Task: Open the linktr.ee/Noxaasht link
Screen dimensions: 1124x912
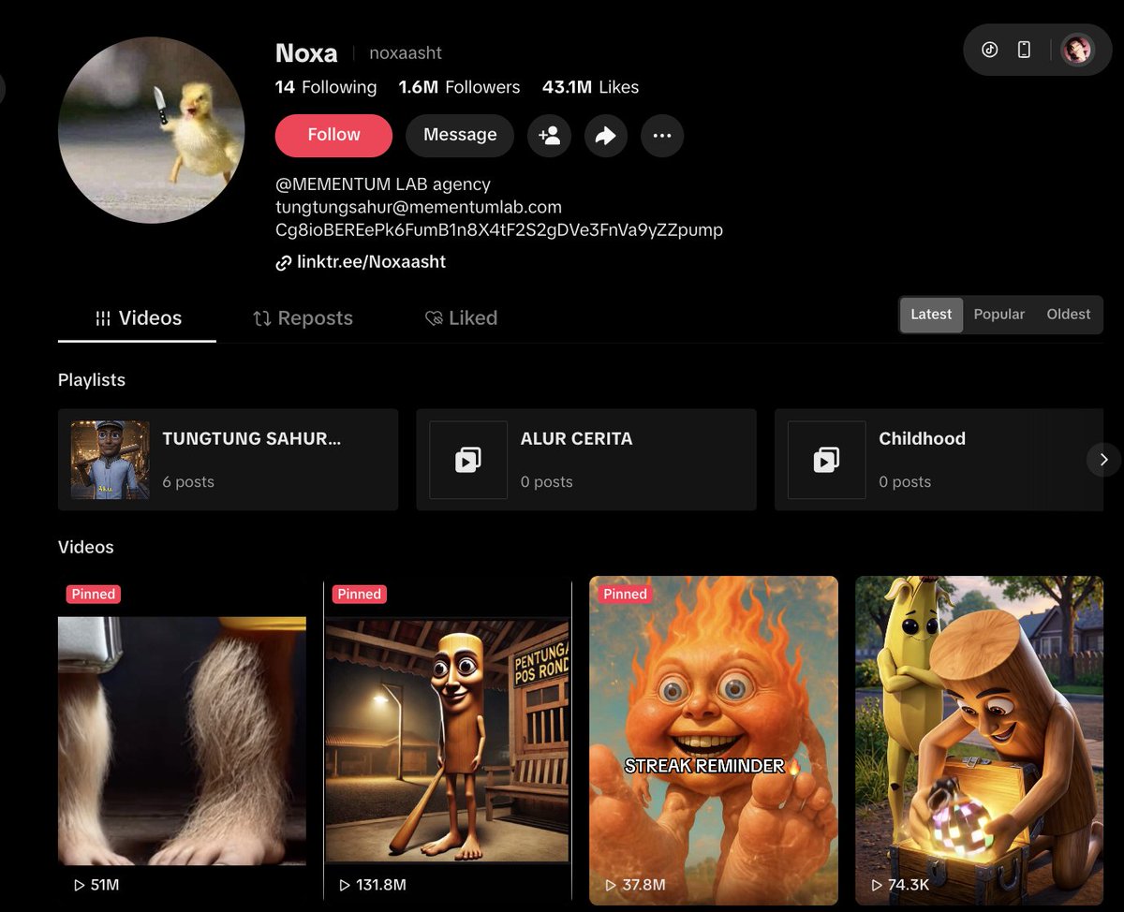Action: [371, 262]
